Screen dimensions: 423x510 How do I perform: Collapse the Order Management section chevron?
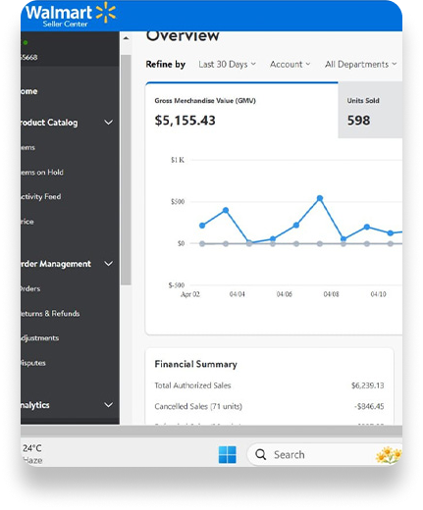[x=108, y=264]
